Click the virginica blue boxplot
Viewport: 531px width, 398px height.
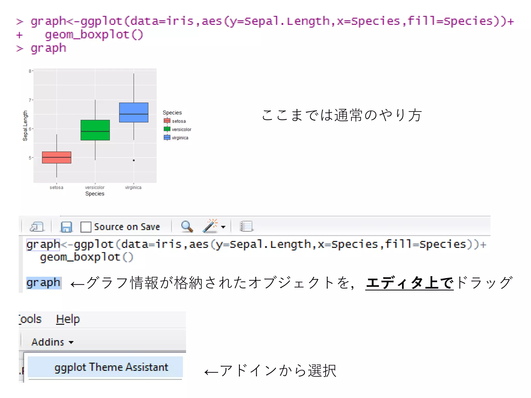tap(134, 112)
